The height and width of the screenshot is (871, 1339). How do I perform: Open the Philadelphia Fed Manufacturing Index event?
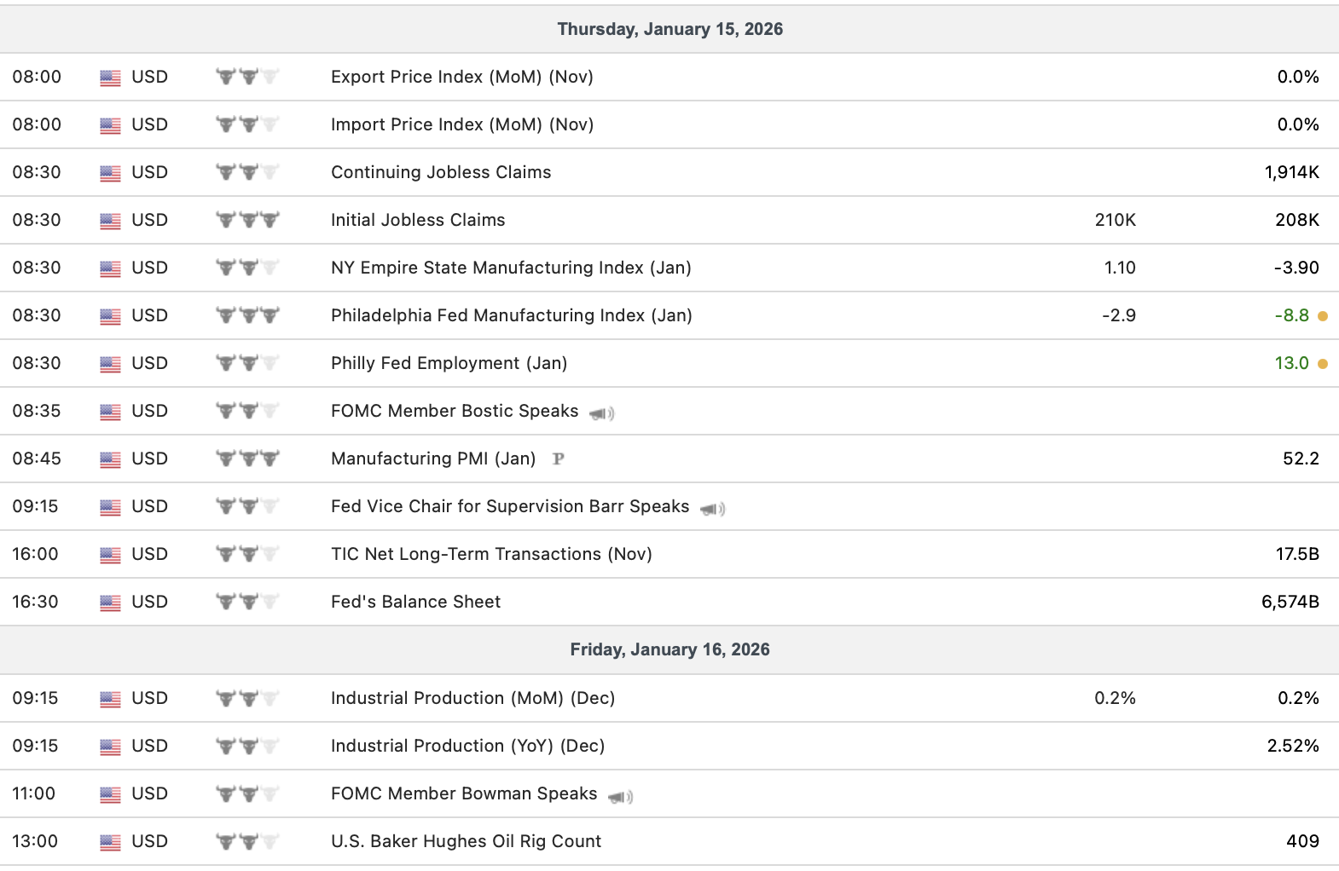coord(511,315)
